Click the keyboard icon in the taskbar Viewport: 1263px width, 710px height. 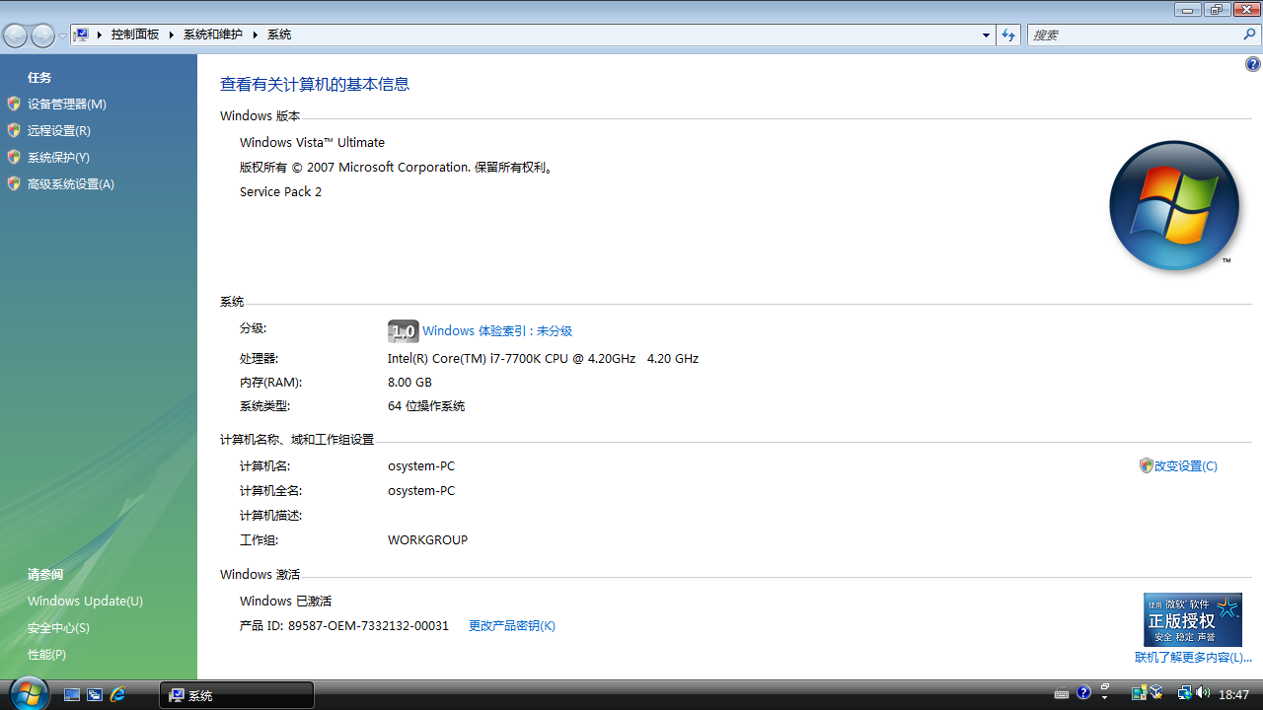coord(1062,694)
